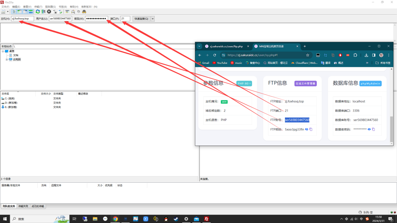Collapse the 桌面 desktop tree node
The image size is (397, 223).
(3, 51)
